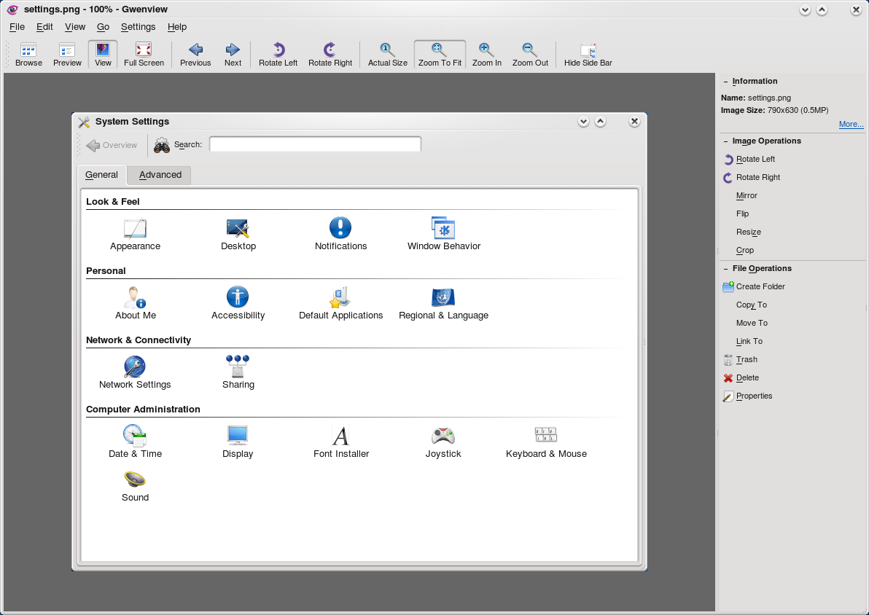Click the Overview back button in the image
Screen dimensions: 869x615
(x=112, y=145)
